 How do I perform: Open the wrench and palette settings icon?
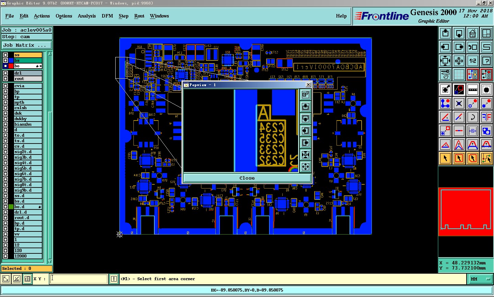click(445, 74)
